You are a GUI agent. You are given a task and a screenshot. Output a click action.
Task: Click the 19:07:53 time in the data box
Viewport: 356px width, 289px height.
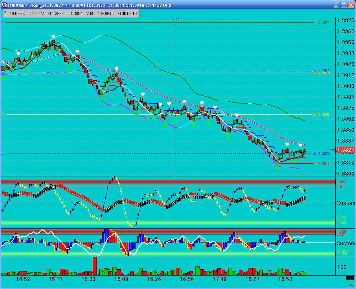tap(17, 14)
